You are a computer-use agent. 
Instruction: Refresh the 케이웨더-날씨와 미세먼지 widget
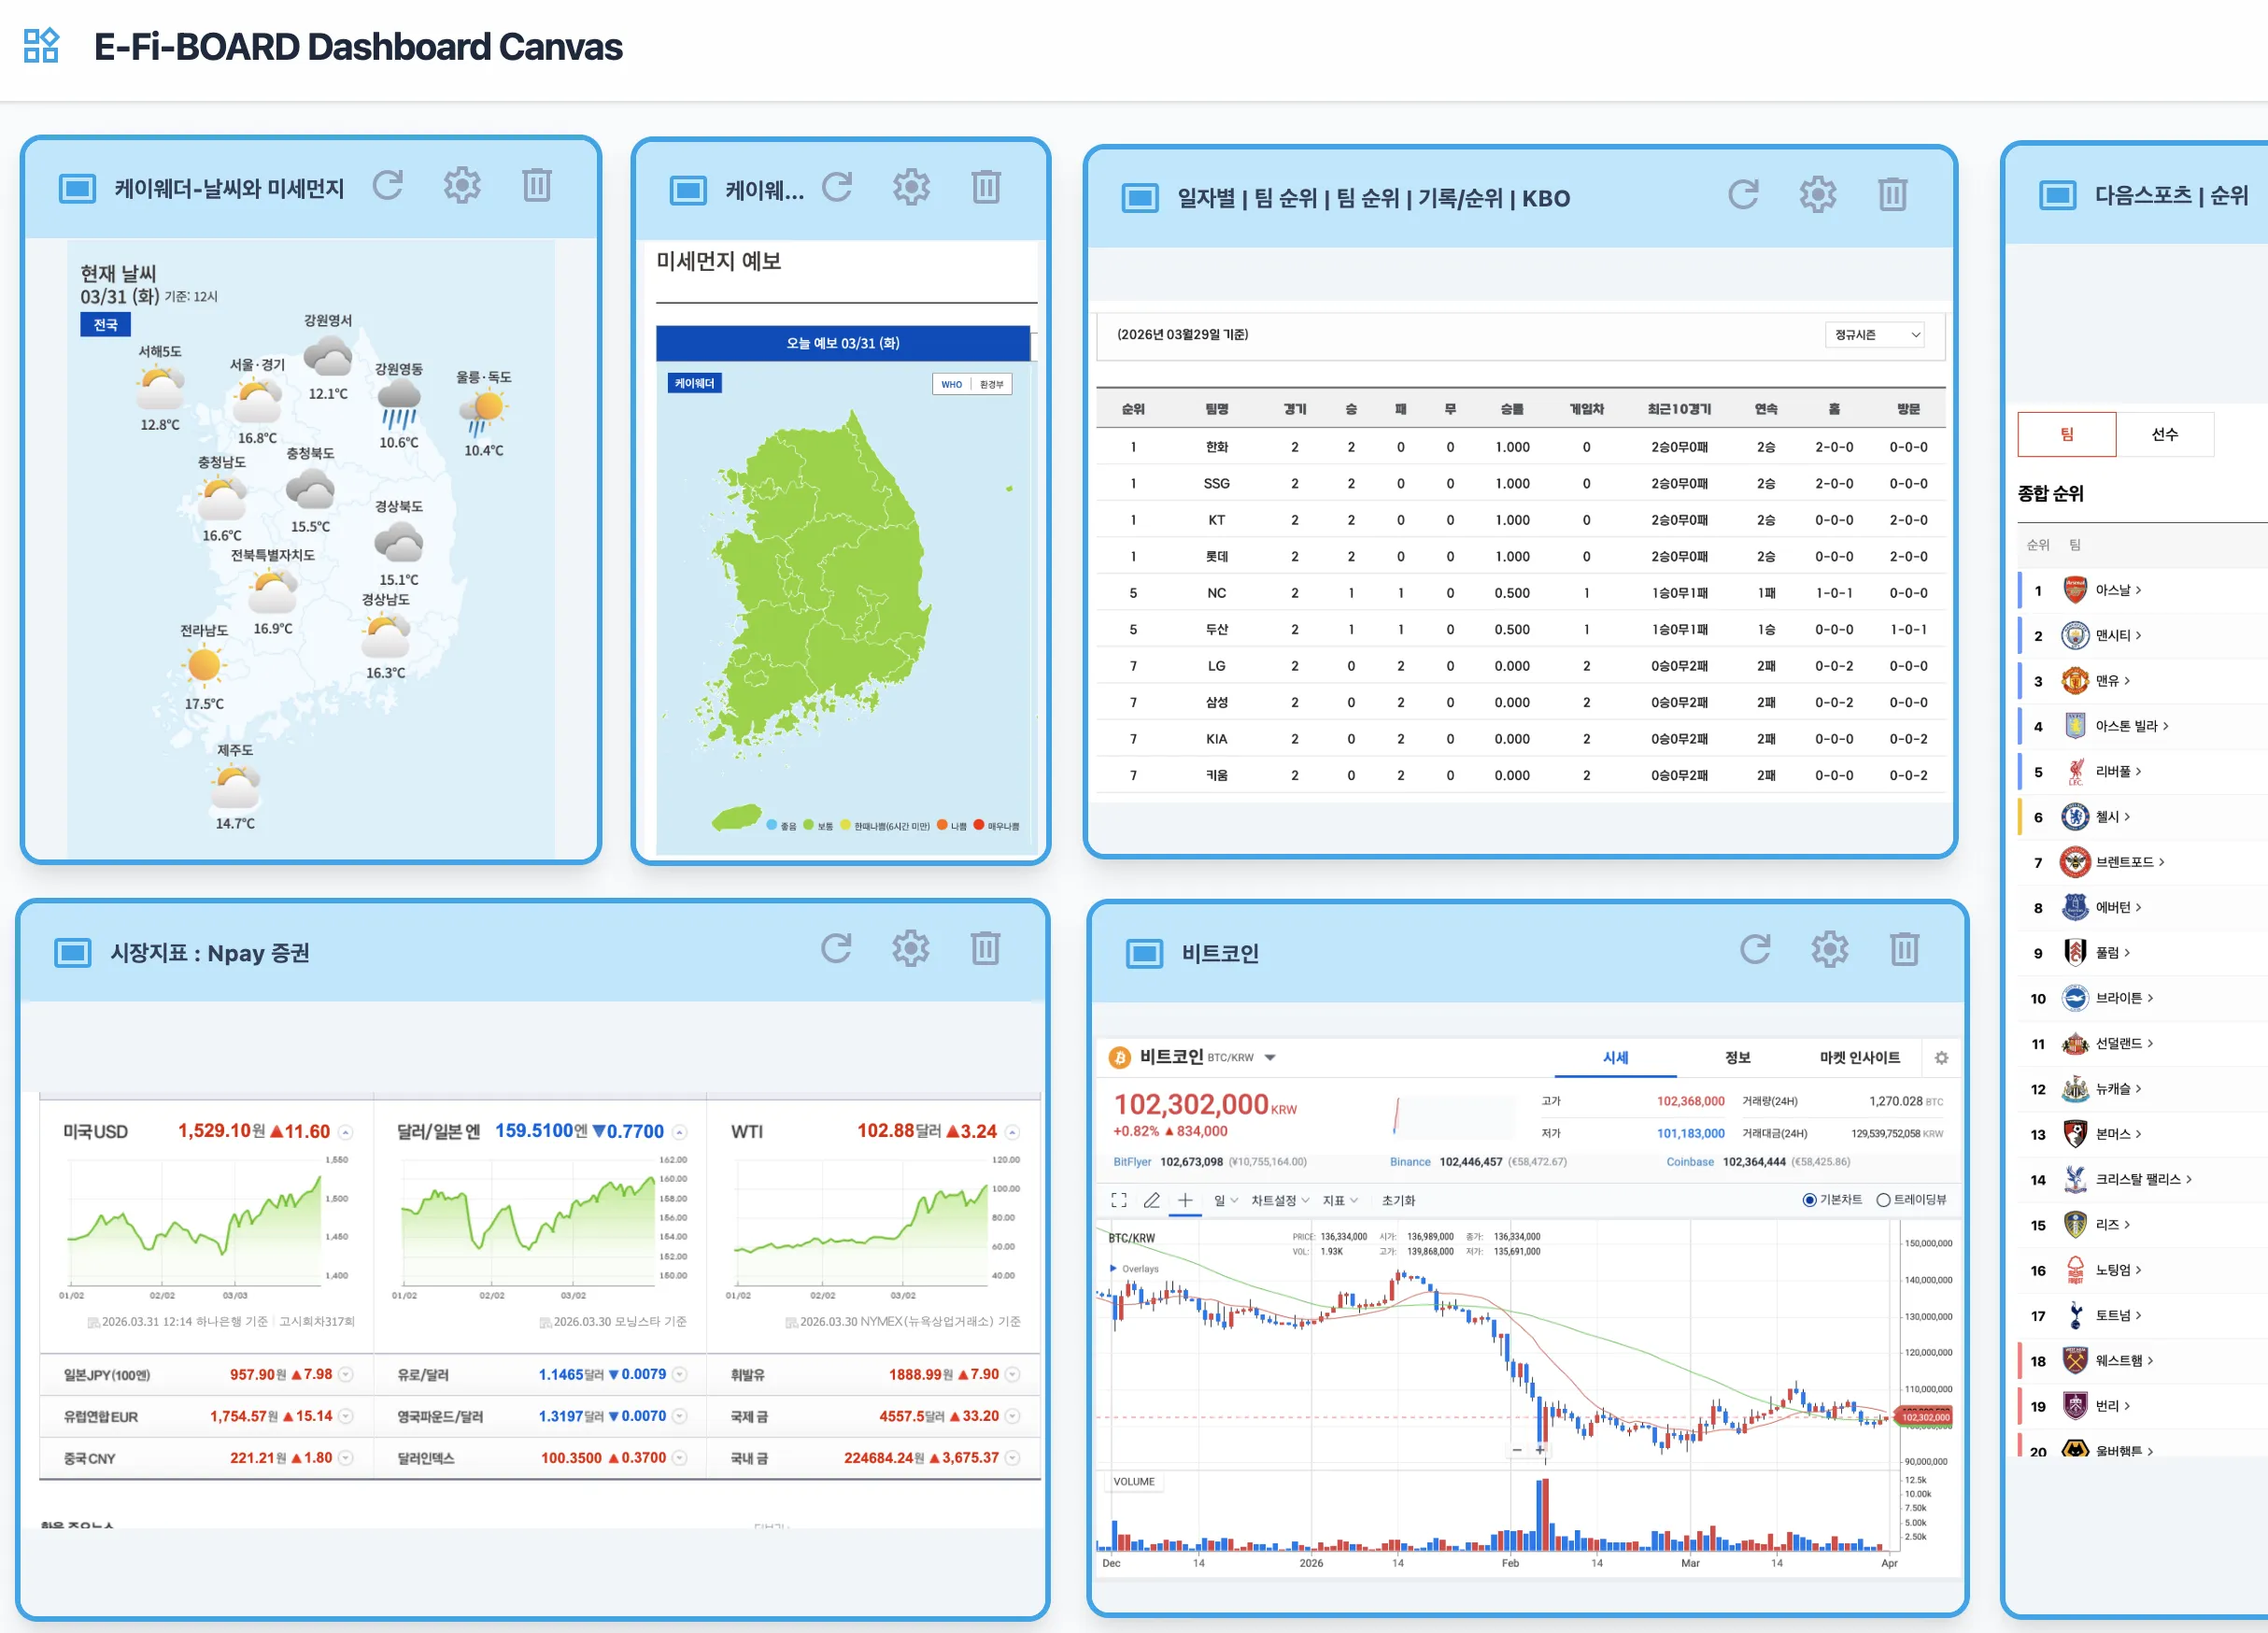click(x=388, y=185)
